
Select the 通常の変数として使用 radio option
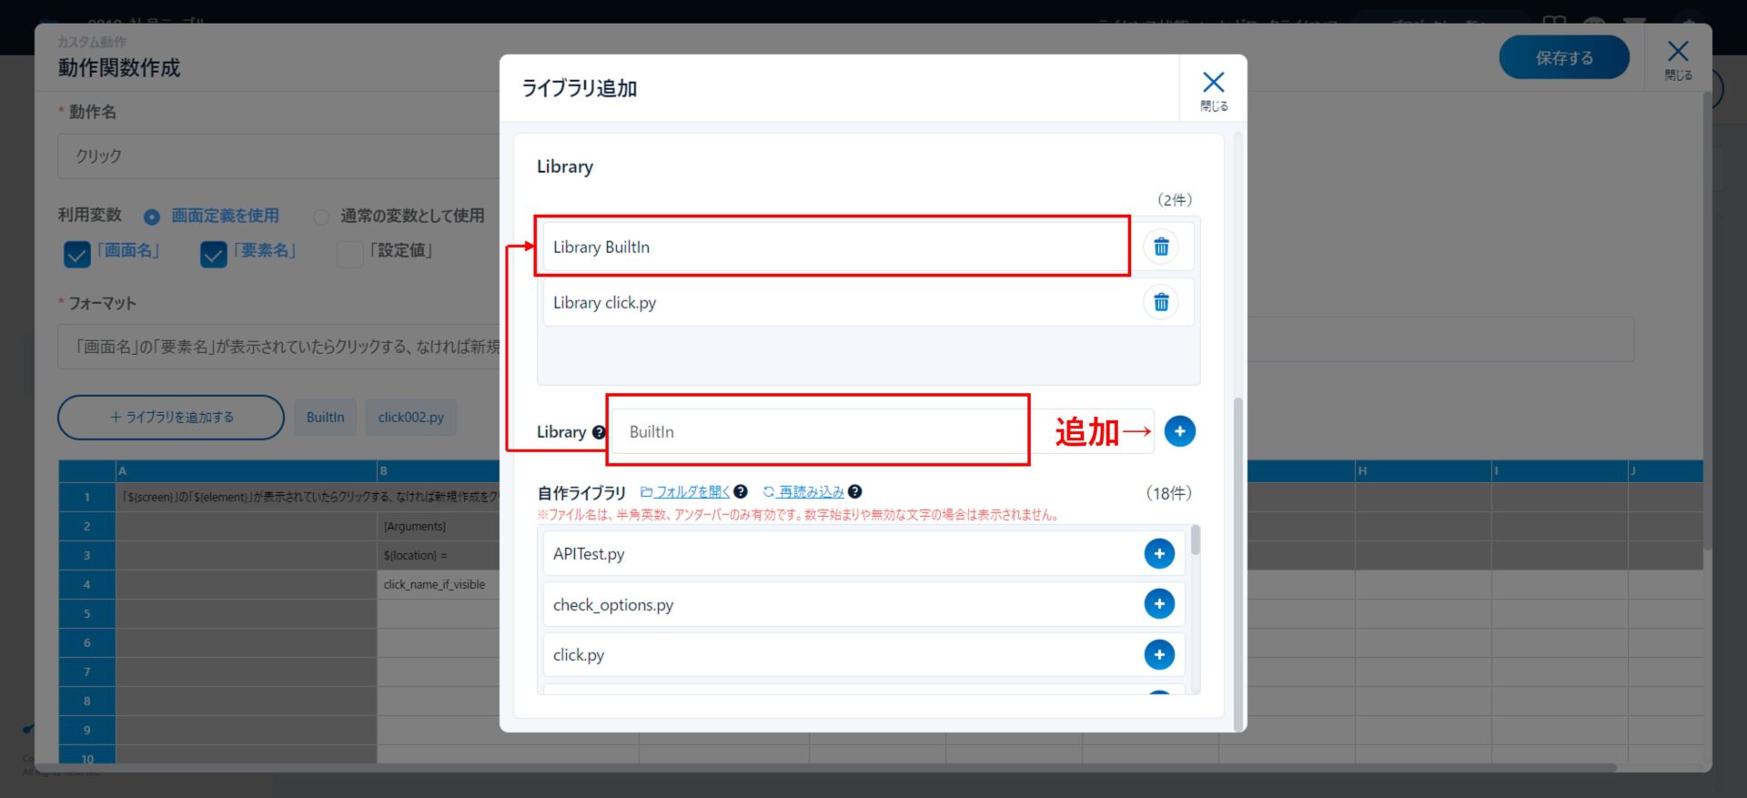click(x=321, y=217)
